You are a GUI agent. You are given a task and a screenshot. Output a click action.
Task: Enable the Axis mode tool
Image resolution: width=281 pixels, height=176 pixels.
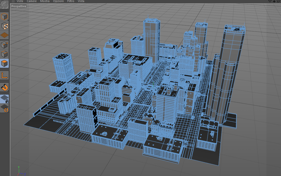(4, 76)
